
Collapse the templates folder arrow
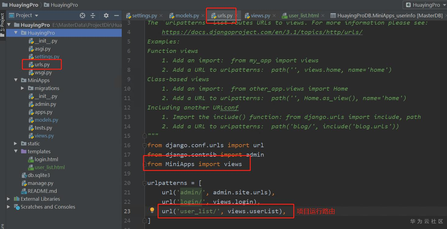point(16,151)
